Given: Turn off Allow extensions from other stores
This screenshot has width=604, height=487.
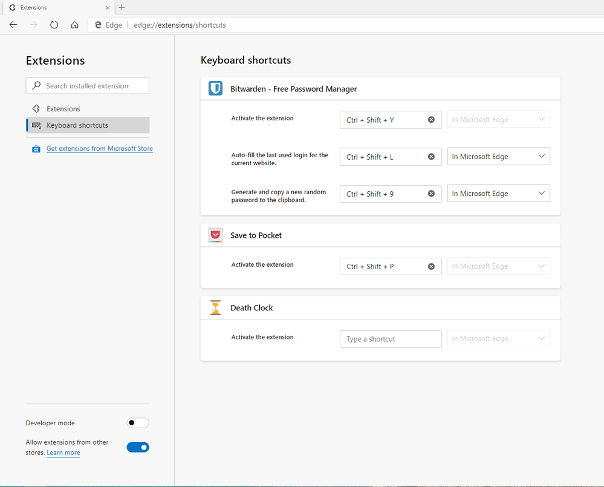Looking at the screenshot, I should point(137,447).
